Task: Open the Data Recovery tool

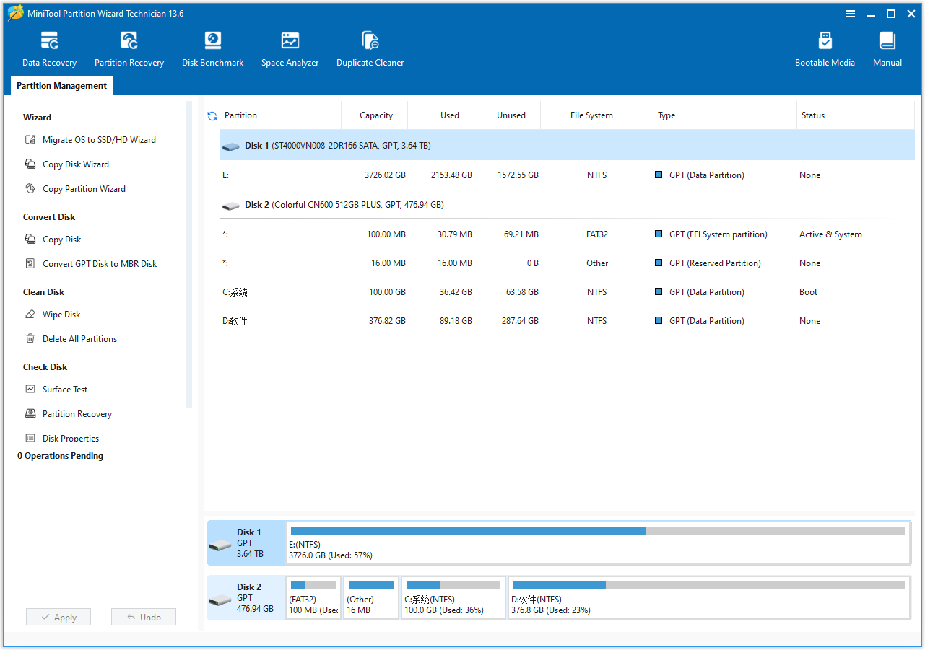Action: tap(49, 47)
